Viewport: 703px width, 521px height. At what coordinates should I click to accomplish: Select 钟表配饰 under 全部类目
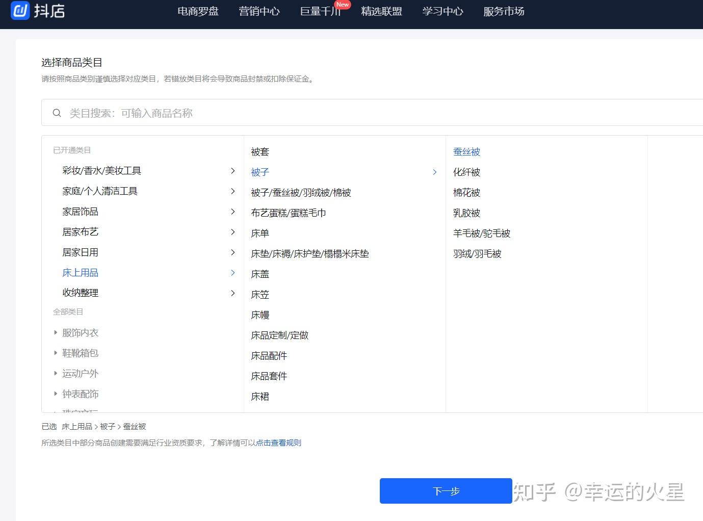coord(80,394)
